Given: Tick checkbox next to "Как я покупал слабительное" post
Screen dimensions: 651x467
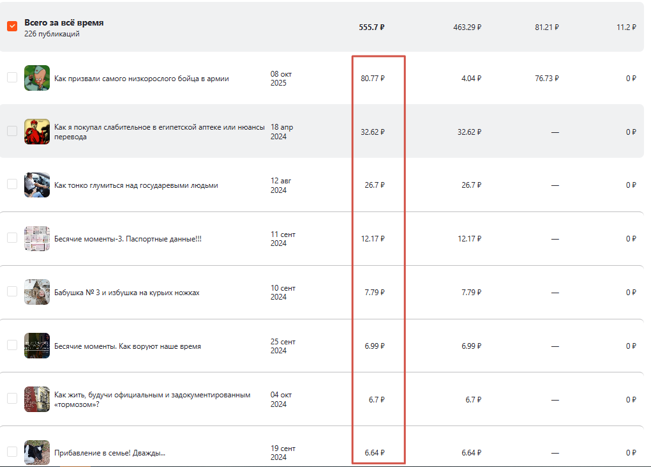Looking at the screenshot, I should [12, 131].
